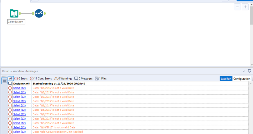Filter results by 0 Errors
The width and height of the screenshot is (253, 134).
[x=21, y=79]
